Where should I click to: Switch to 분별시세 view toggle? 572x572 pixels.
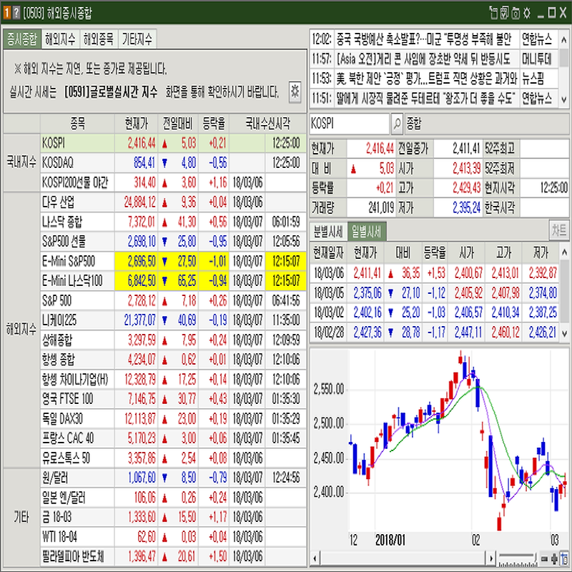pyautogui.click(x=328, y=231)
